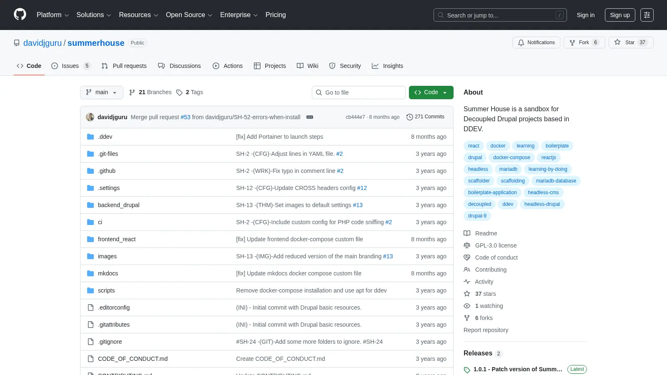Click the davidjguru avatar in commit row
The image size is (667, 375).
[90, 117]
